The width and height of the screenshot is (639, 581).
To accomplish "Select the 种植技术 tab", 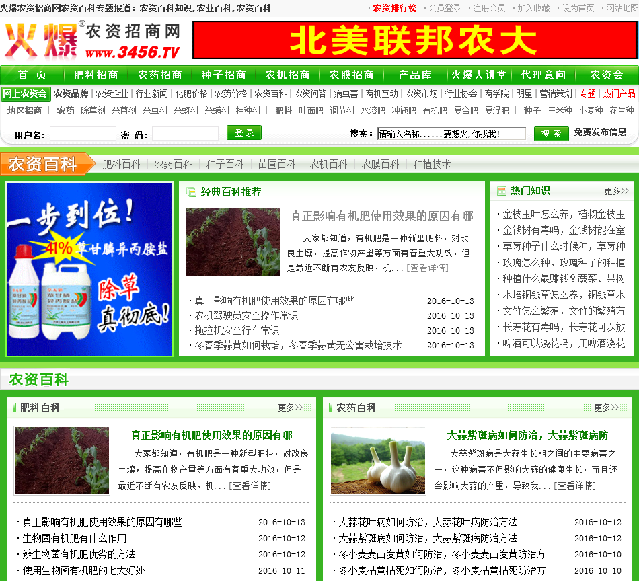I will (432, 164).
